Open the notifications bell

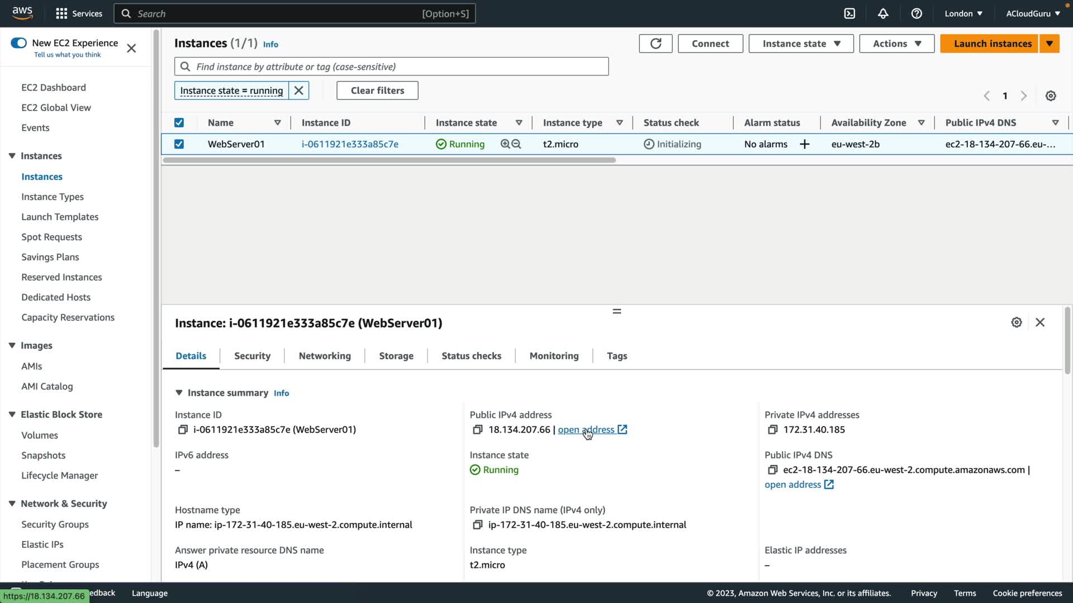point(883,13)
